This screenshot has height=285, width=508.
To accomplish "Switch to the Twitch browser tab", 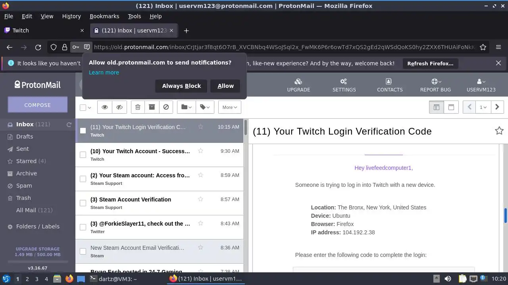I will pyautogui.click(x=44, y=30).
